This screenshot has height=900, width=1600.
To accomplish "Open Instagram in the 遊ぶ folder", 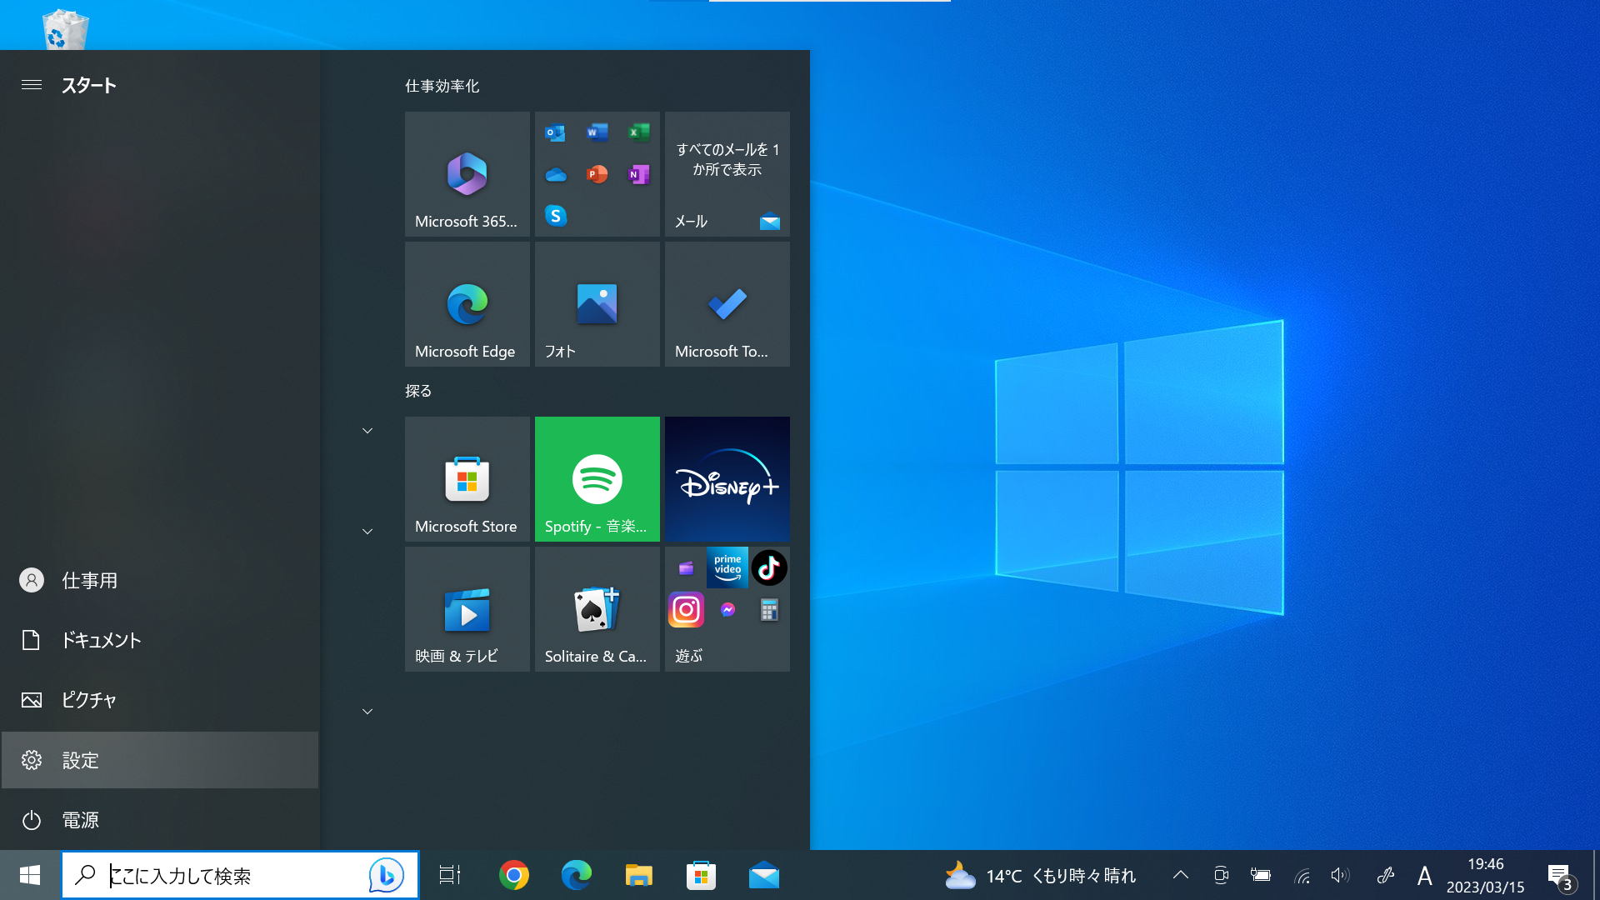I will coord(686,610).
